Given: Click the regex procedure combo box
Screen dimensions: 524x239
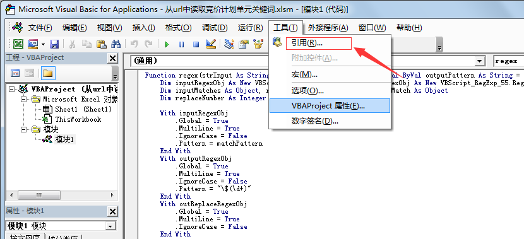Looking at the screenshot, I should [508, 61].
